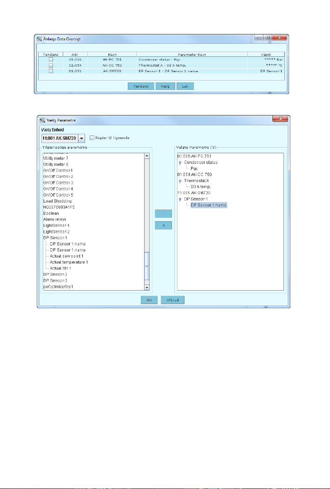Click the Tendens column header
Image resolution: width=330 pixels, height=489 pixels.
tap(51, 54)
